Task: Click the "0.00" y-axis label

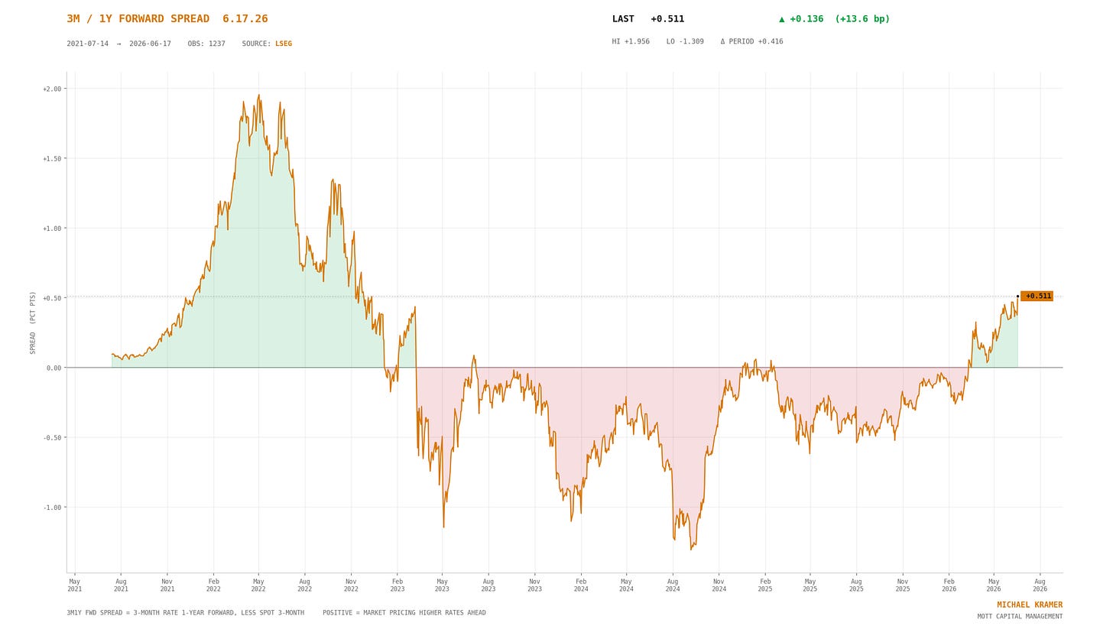Action: pos(54,368)
